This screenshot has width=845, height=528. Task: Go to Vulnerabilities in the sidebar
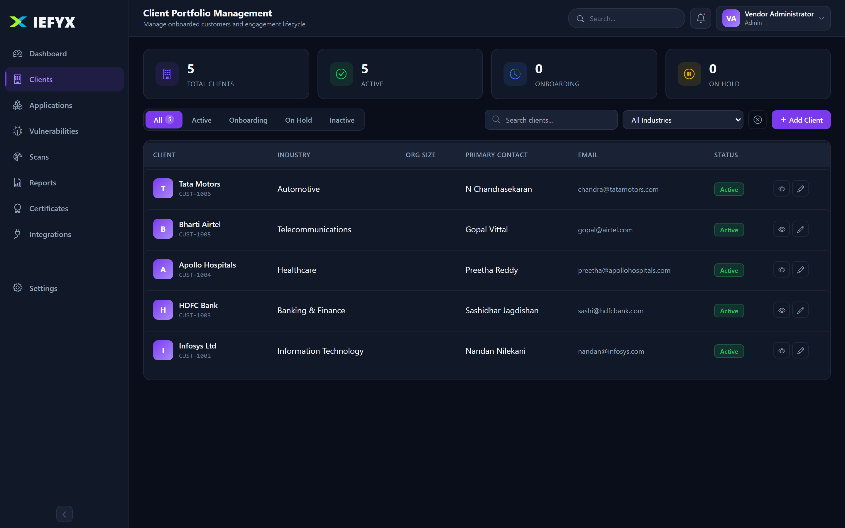(x=64, y=131)
